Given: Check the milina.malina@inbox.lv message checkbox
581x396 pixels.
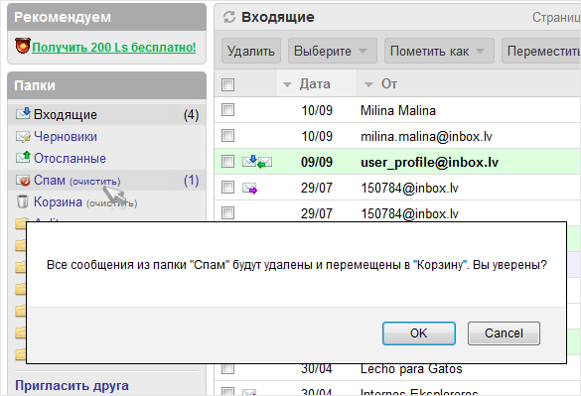Looking at the screenshot, I should (227, 136).
